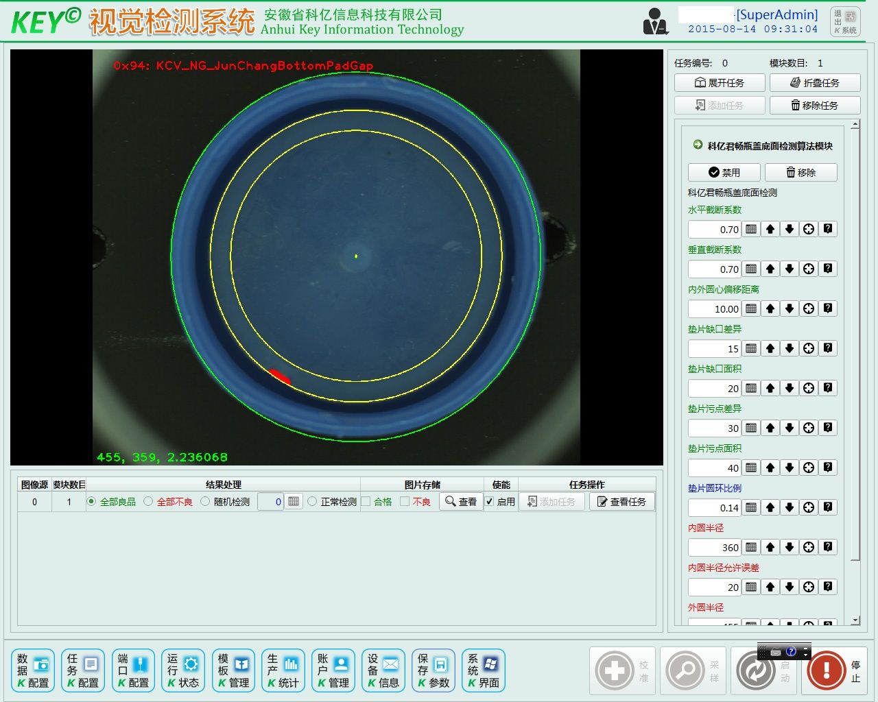Click crosshair icon for 垫片圆环比例
This screenshot has width=878, height=702.
click(809, 507)
